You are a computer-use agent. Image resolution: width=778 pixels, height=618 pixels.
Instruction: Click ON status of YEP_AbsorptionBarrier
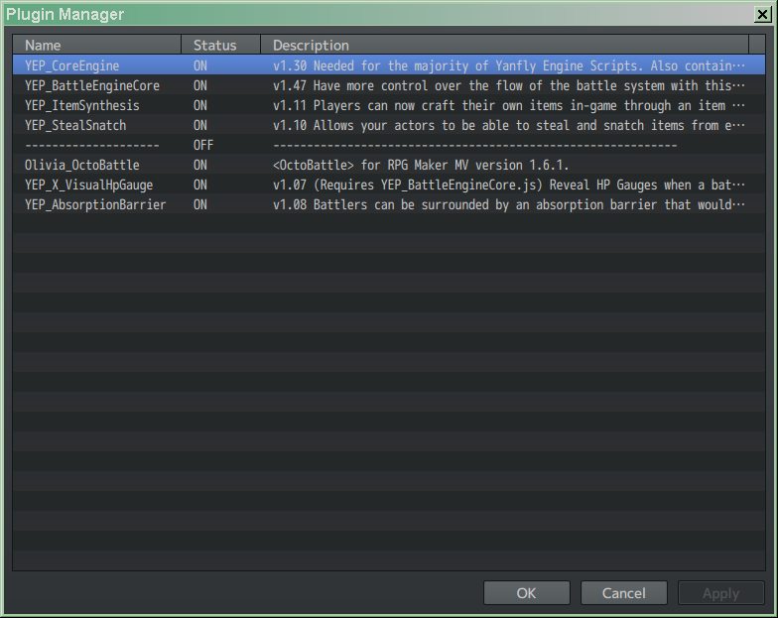(x=200, y=204)
